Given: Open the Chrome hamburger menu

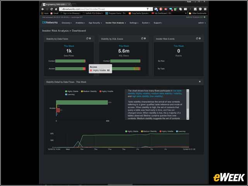Looking at the screenshot, I should (x=205, y=9).
